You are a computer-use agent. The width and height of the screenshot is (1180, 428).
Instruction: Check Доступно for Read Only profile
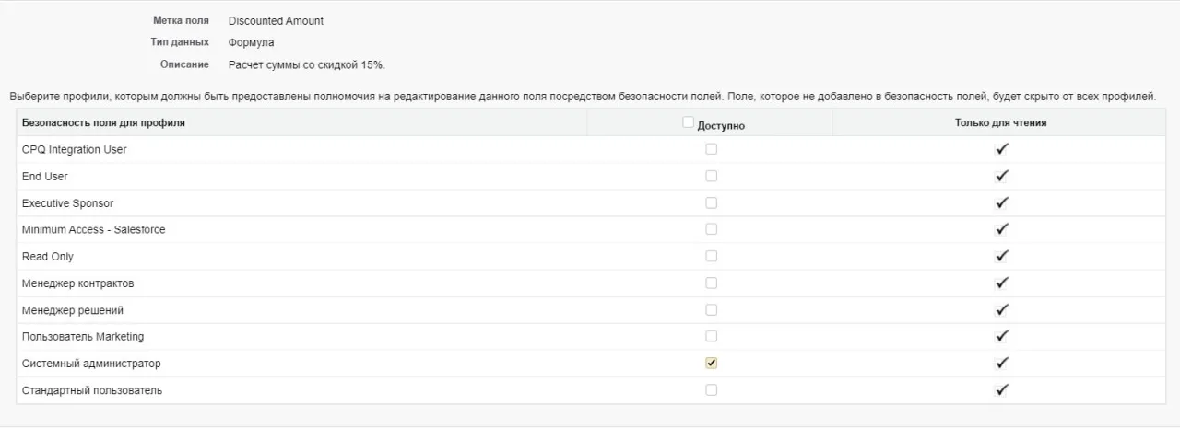point(711,256)
